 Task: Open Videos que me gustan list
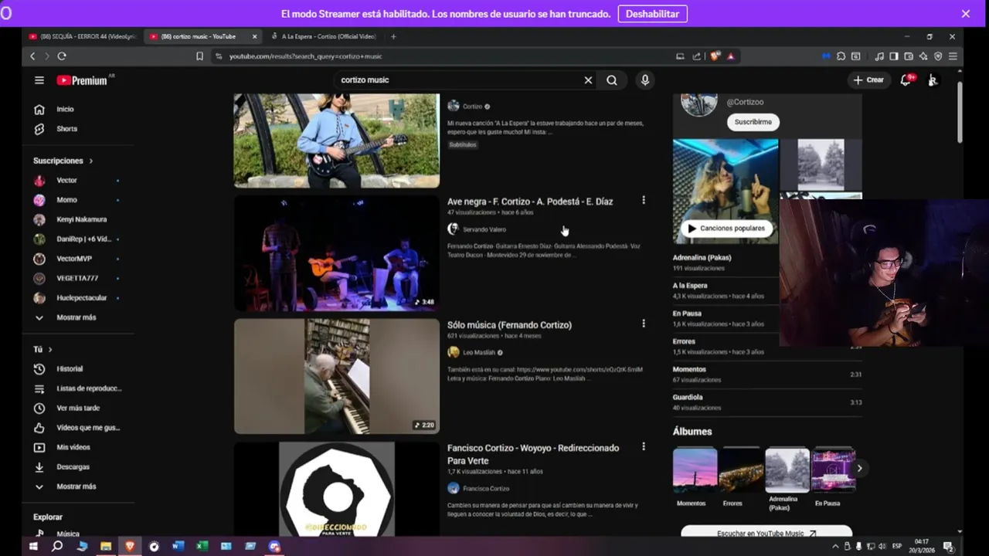(x=87, y=428)
